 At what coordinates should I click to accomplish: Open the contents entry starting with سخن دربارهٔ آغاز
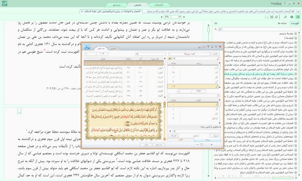pyautogui.click(x=259, y=74)
